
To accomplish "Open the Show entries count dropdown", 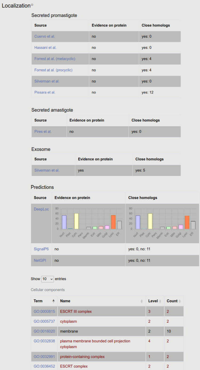I will pyautogui.click(x=47, y=279).
